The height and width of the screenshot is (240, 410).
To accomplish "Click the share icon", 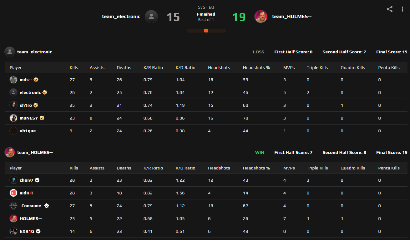I will click(x=389, y=9).
